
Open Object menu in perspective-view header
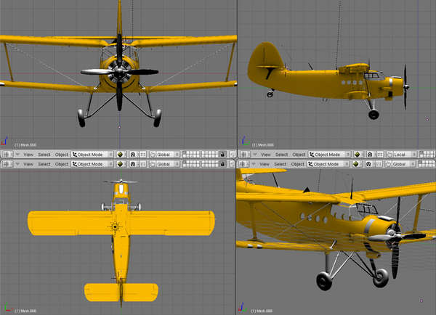point(297,164)
